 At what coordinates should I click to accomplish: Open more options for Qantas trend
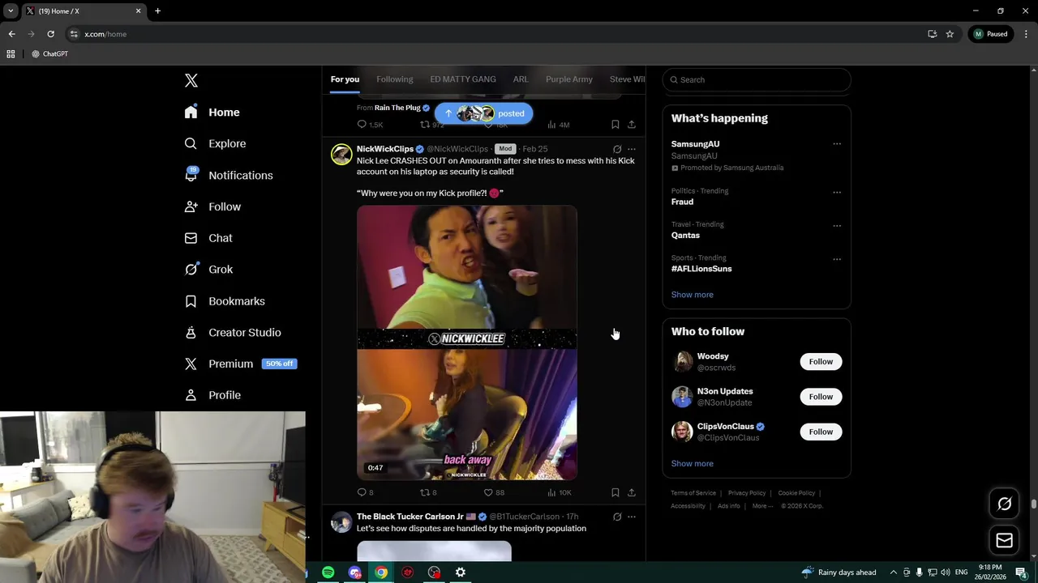[837, 225]
